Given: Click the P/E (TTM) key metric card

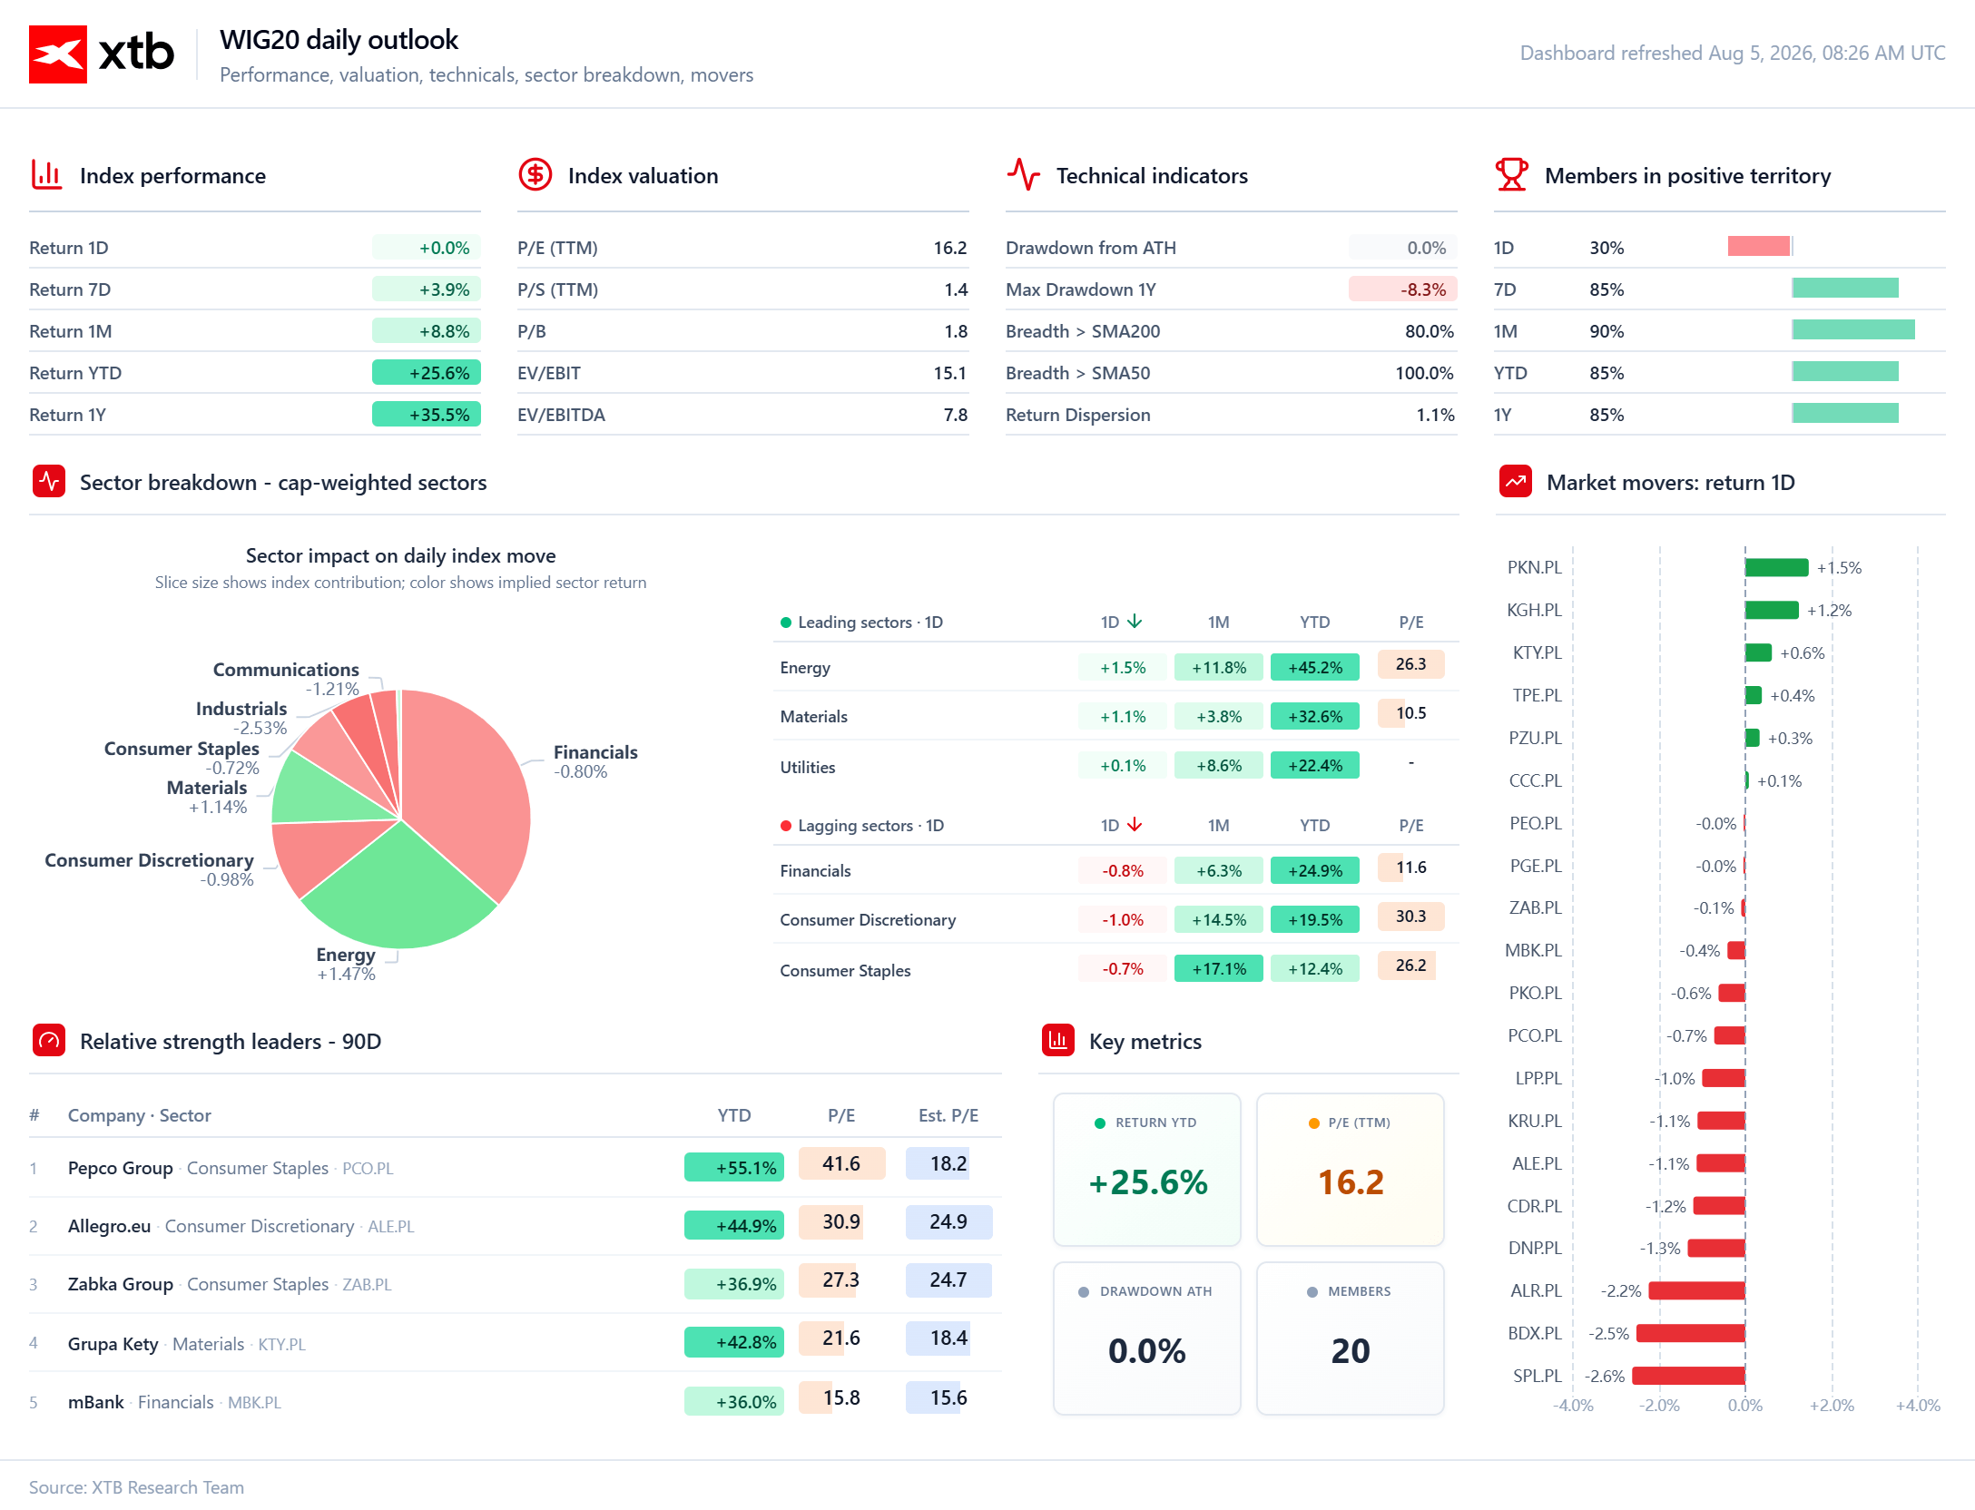Looking at the screenshot, I should coord(1351,1169).
